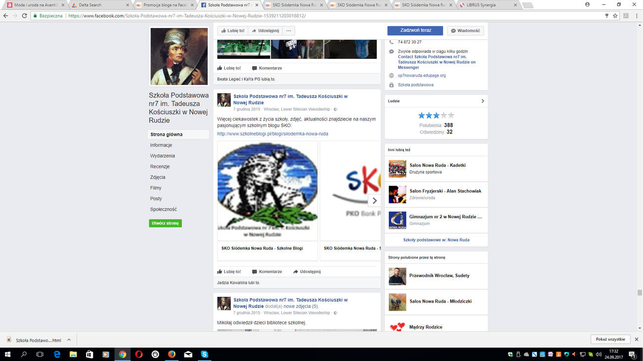643x361 pixels.
Task: Close the Delta Search tab
Action: [x=127, y=5]
